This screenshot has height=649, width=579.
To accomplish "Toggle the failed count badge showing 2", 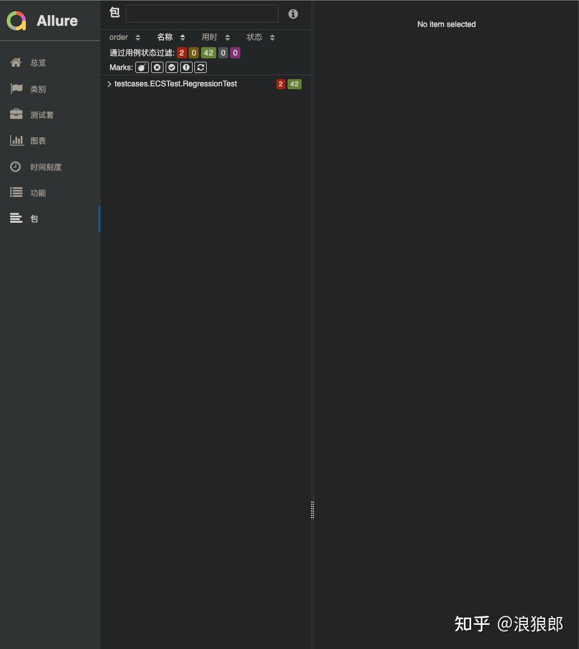I will coord(181,52).
